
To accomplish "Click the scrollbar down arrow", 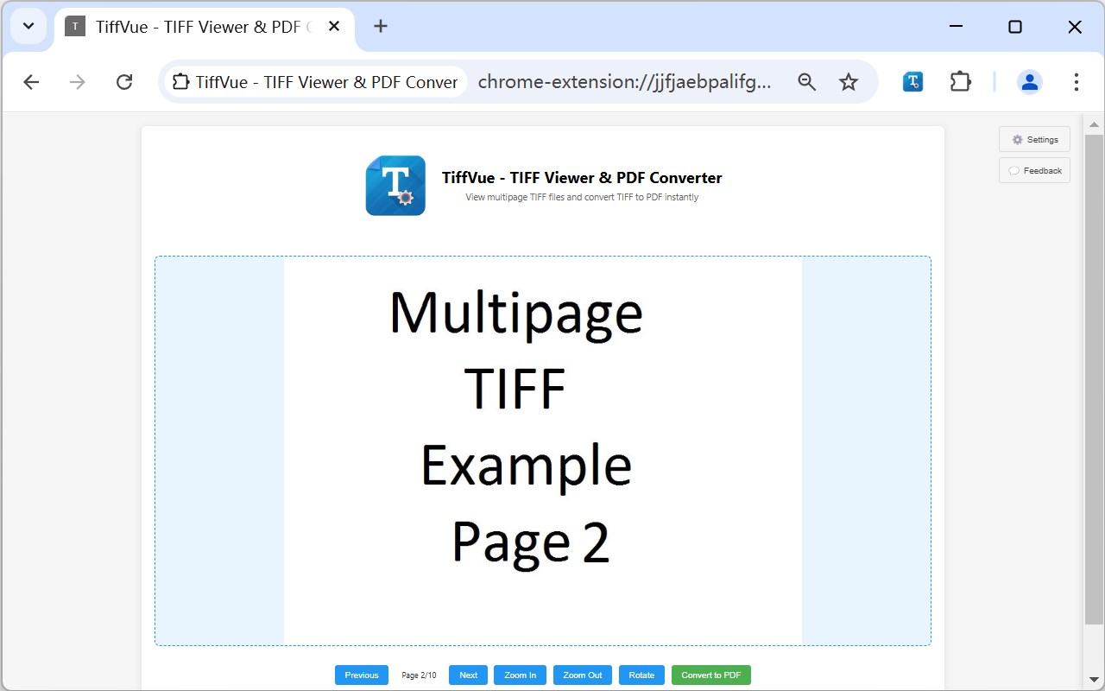I will click(1094, 679).
